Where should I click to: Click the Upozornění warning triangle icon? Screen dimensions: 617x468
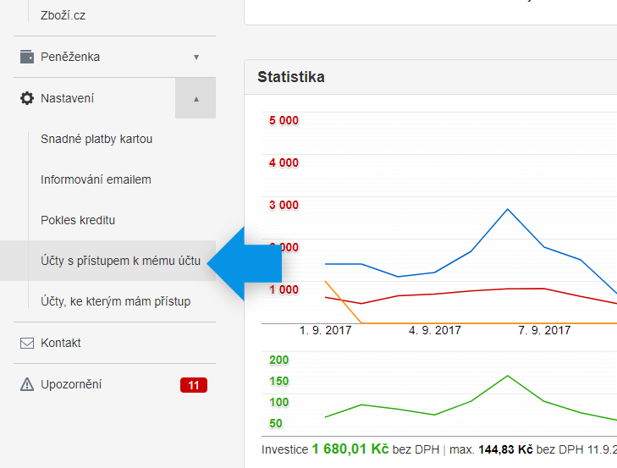tap(27, 384)
